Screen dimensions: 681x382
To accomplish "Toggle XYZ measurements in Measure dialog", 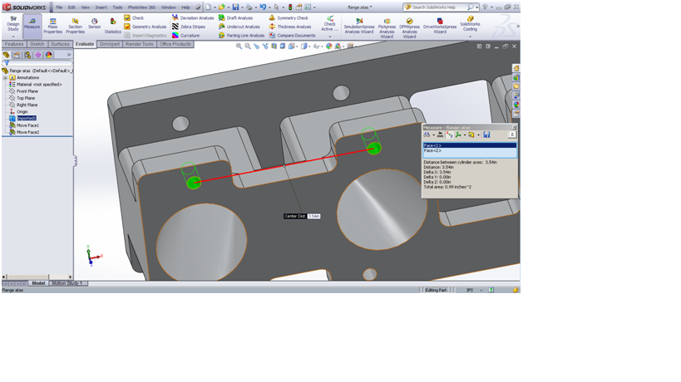I will [449, 135].
